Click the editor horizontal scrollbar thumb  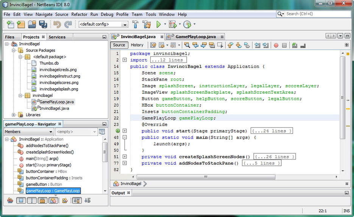pos(206,177)
